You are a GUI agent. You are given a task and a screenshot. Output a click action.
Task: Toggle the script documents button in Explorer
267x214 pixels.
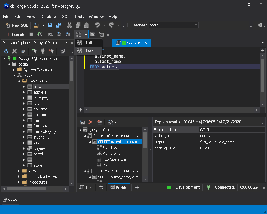(x=62, y=51)
